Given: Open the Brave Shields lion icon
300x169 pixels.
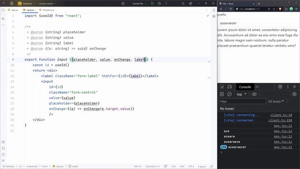Looking at the screenshot, I should click(x=280, y=9).
